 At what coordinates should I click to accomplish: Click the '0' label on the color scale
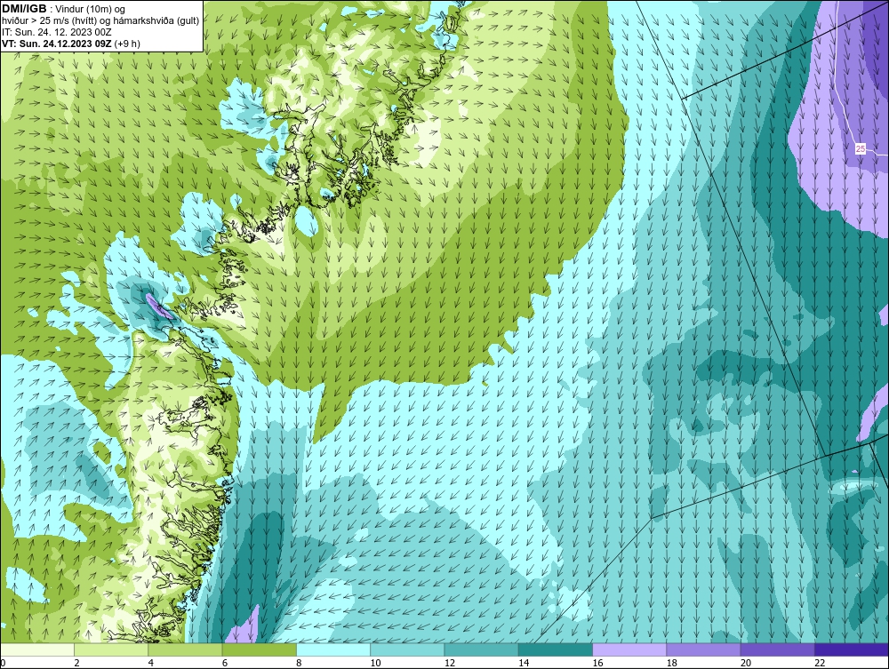coord(3,663)
